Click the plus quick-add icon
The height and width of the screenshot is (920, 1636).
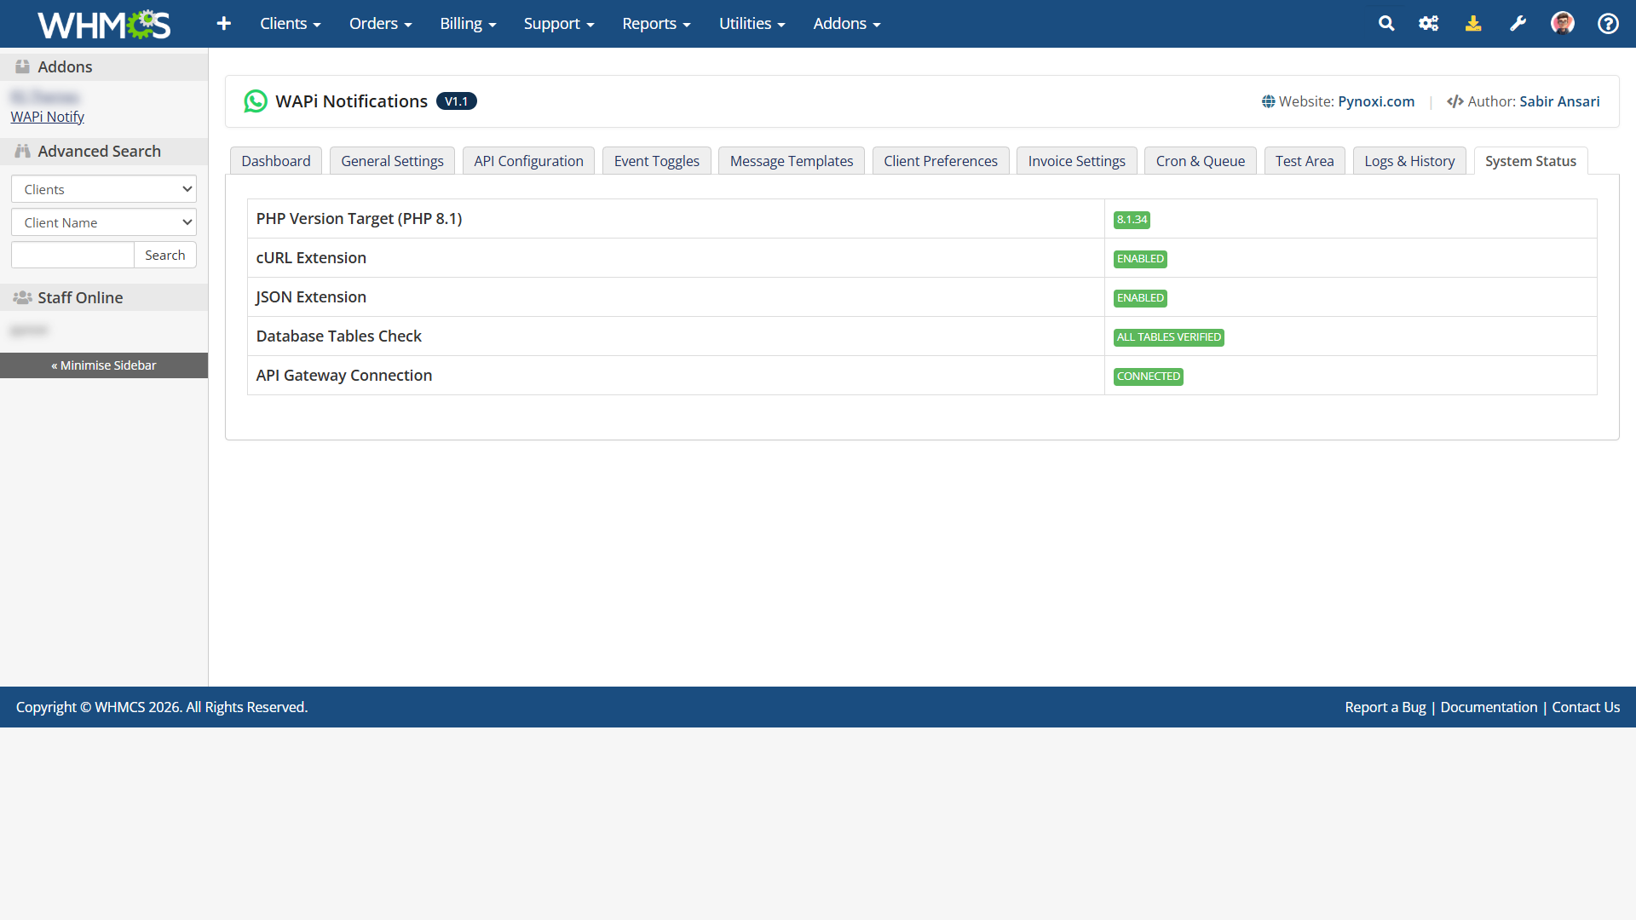224,24
